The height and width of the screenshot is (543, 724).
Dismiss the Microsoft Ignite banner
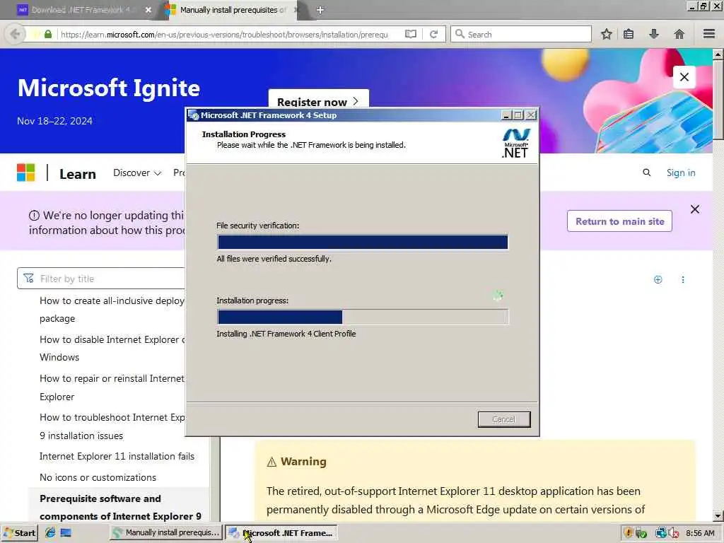pos(684,77)
